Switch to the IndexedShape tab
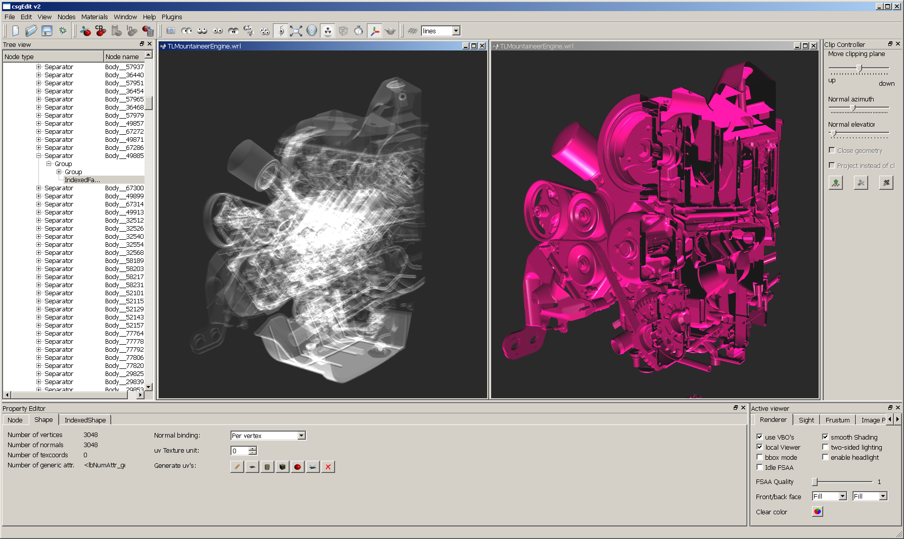The width and height of the screenshot is (904, 539). 85,420
